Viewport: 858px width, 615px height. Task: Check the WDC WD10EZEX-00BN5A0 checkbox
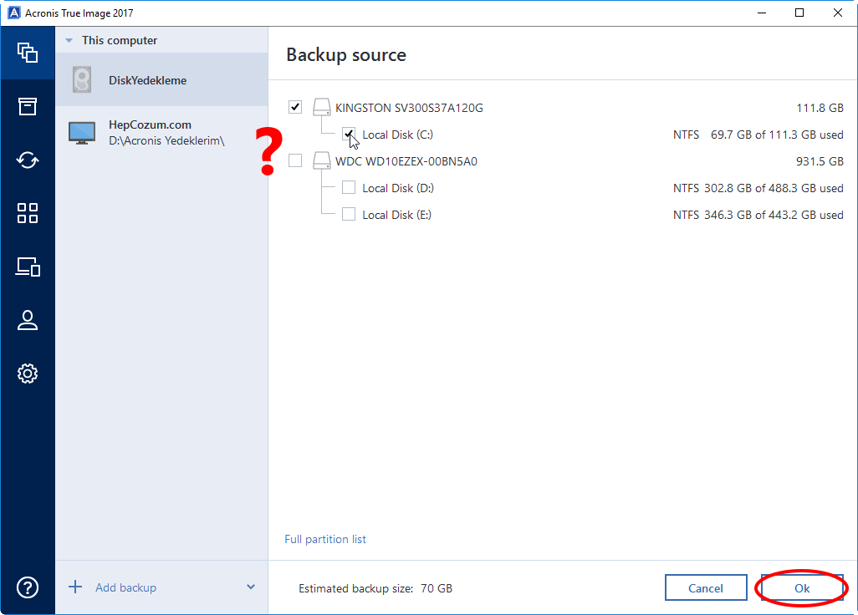click(x=295, y=160)
